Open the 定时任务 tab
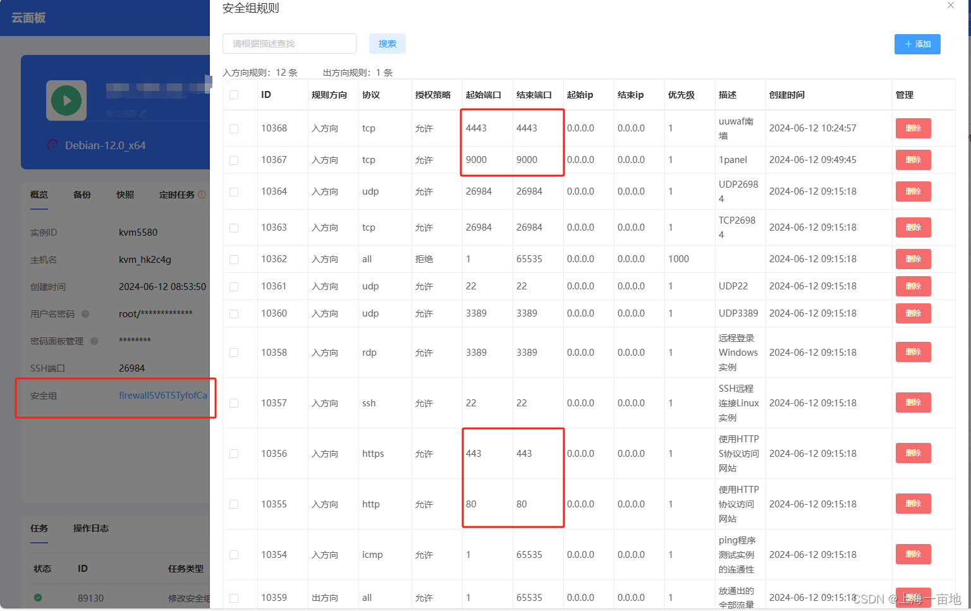The height and width of the screenshot is (611, 971). (177, 195)
